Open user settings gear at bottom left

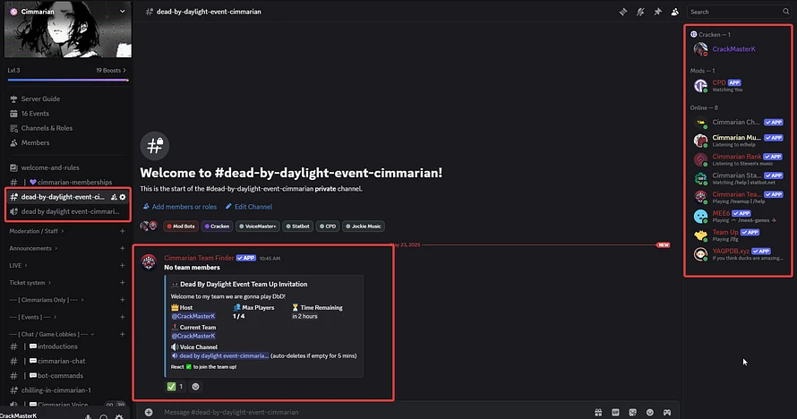pyautogui.click(x=119, y=416)
